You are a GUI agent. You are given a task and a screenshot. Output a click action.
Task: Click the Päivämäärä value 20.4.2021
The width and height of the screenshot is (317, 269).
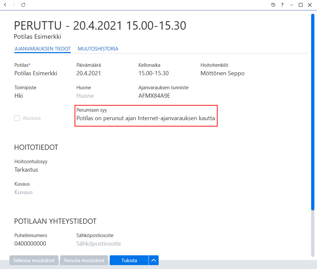pyautogui.click(x=88, y=73)
